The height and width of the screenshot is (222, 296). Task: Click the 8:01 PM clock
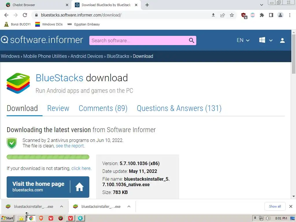(x=281, y=218)
